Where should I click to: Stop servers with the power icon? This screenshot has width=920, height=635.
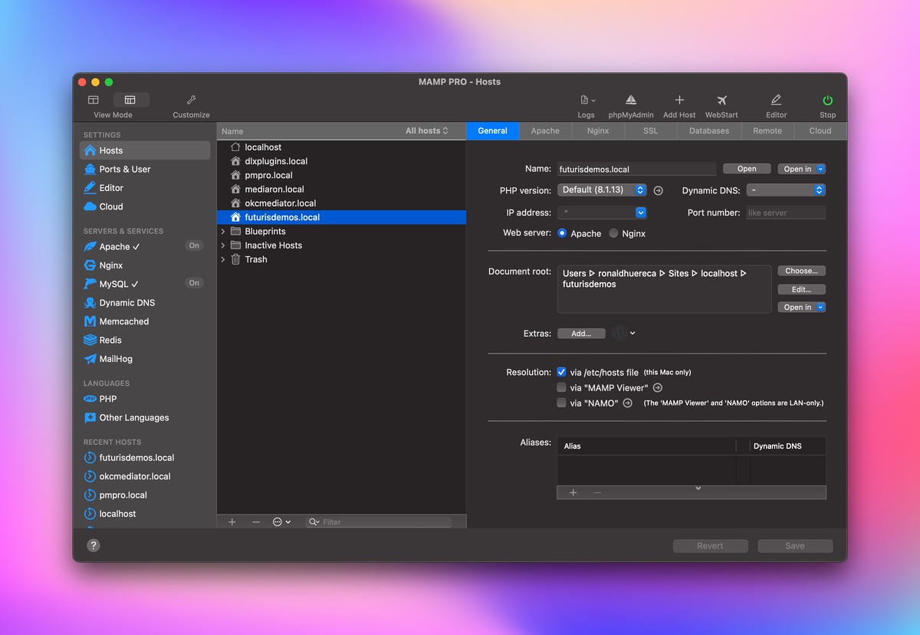click(x=828, y=100)
